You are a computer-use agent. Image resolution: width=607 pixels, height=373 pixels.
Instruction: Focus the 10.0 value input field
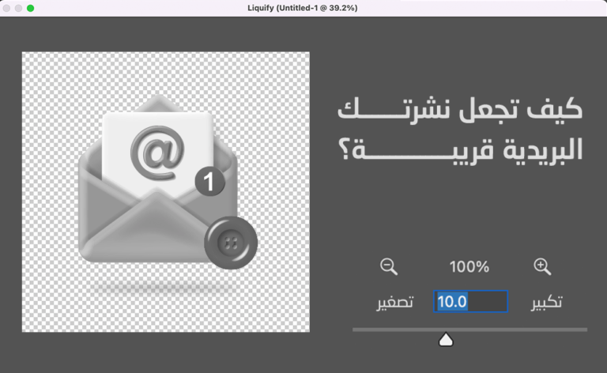point(471,302)
